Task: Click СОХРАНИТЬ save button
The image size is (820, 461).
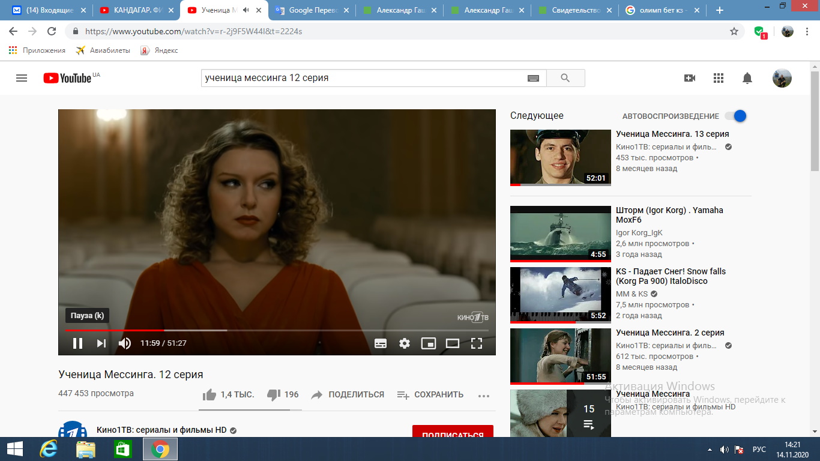Action: [430, 394]
